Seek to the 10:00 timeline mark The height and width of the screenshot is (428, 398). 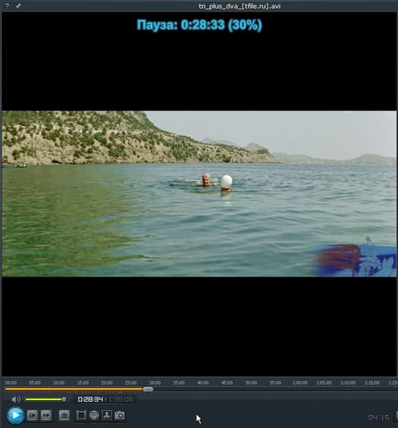coord(58,382)
